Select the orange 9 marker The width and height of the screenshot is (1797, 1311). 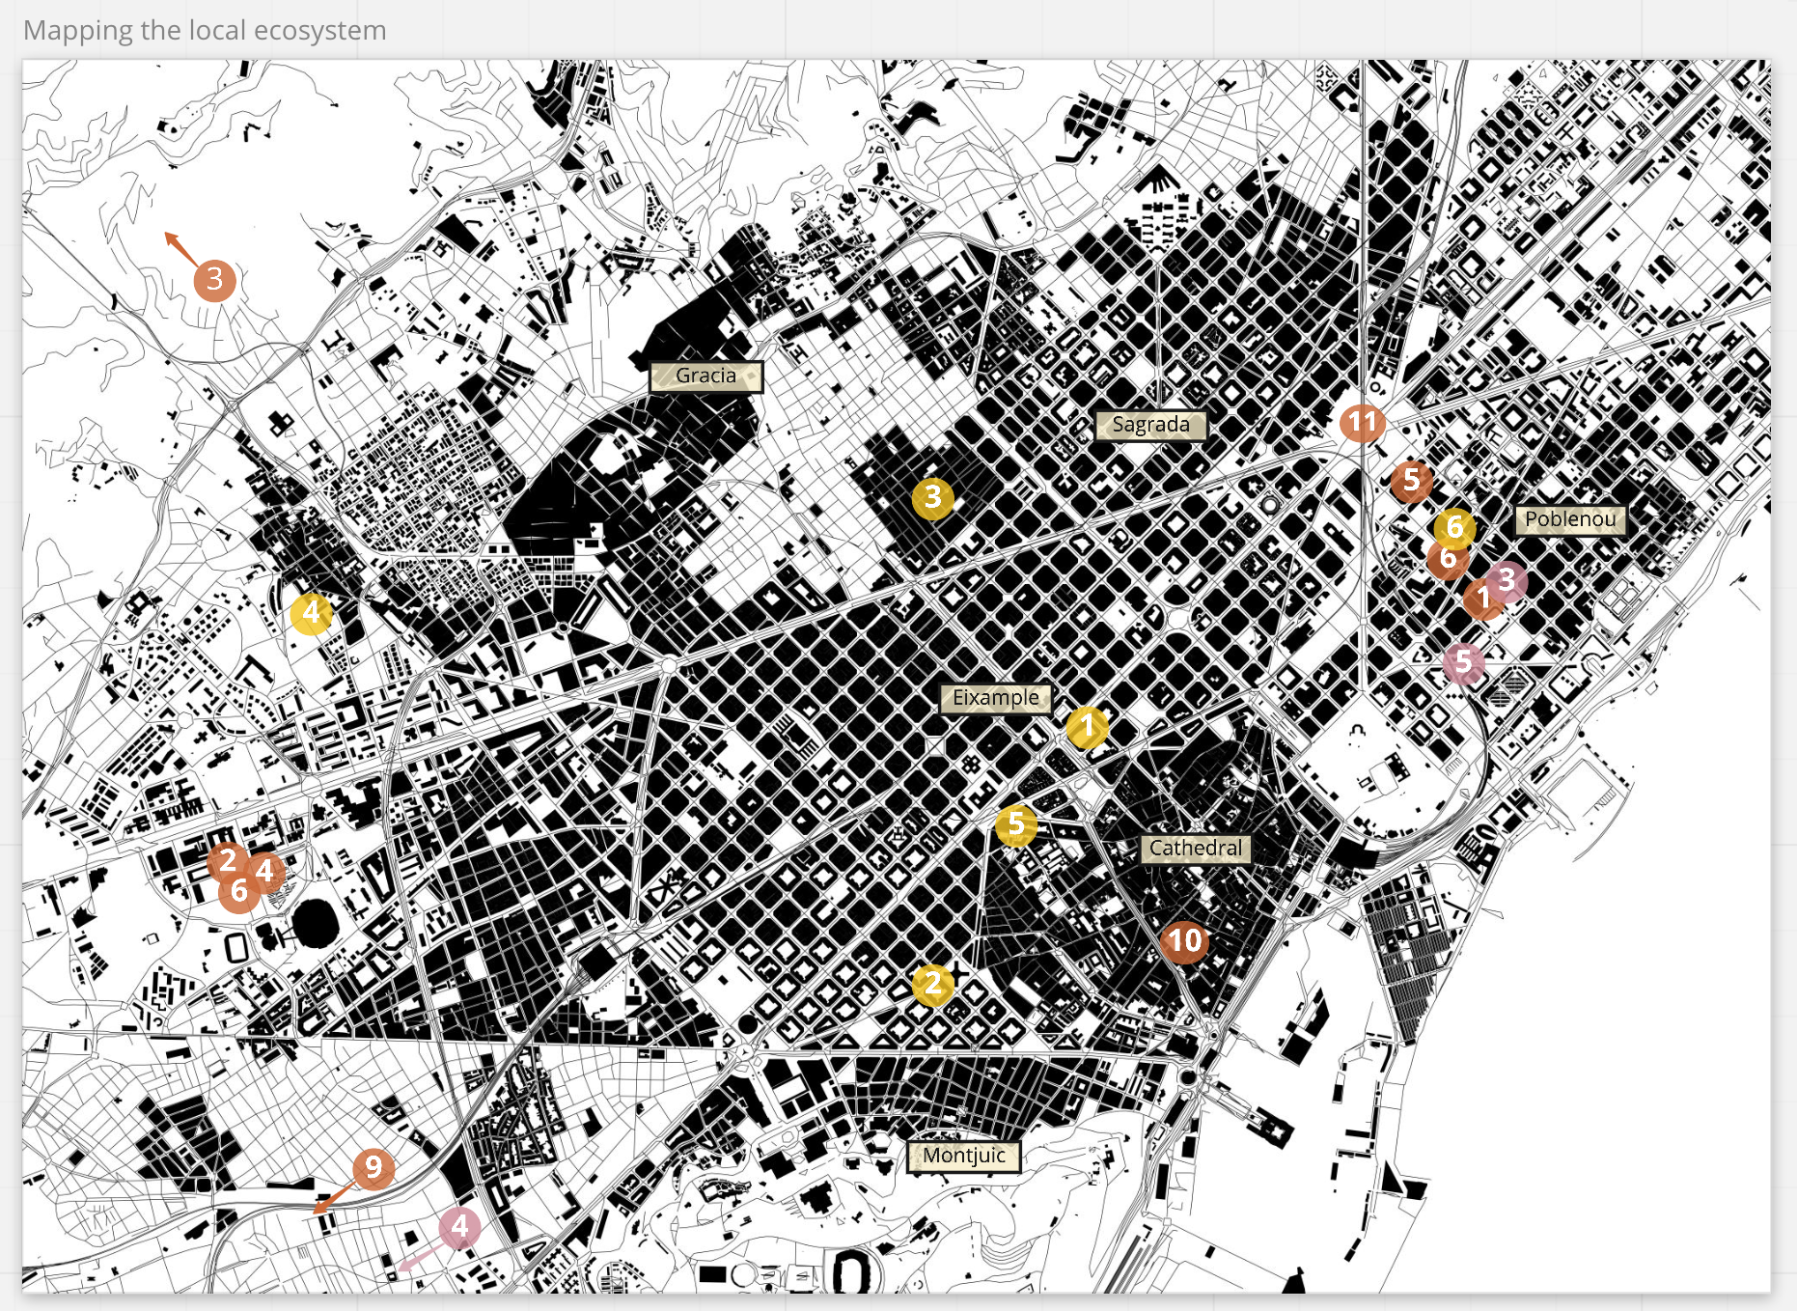coord(373,1169)
